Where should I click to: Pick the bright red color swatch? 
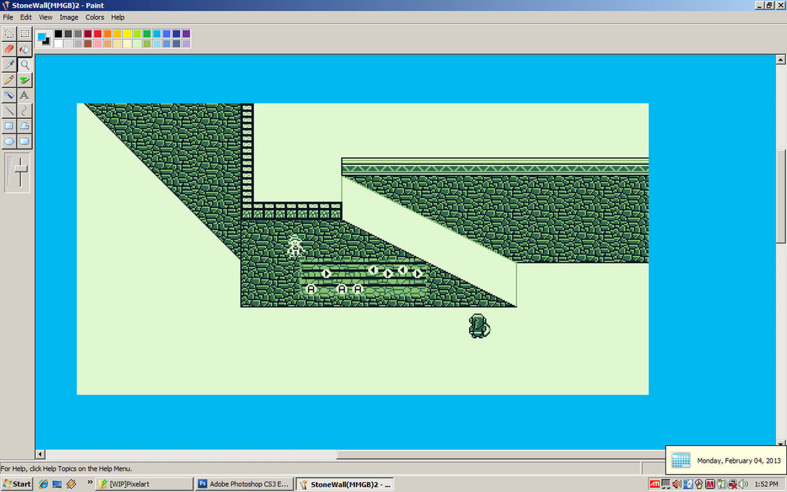pyautogui.click(x=98, y=33)
